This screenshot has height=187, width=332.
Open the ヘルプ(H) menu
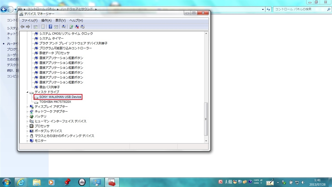click(x=76, y=20)
